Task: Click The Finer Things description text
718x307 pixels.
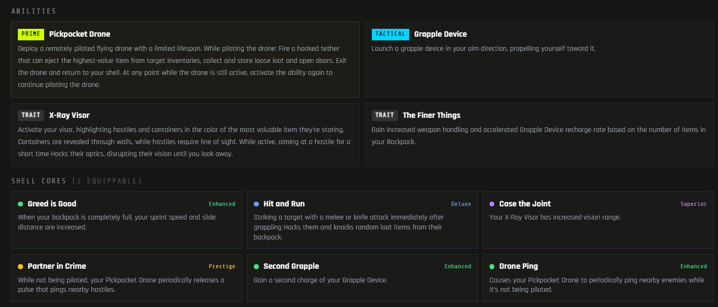Action: 539,136
